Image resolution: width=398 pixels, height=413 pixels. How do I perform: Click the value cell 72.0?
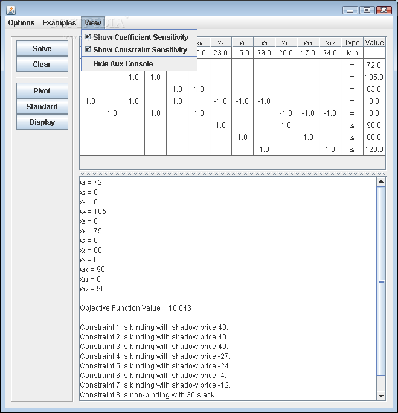pyautogui.click(x=374, y=65)
